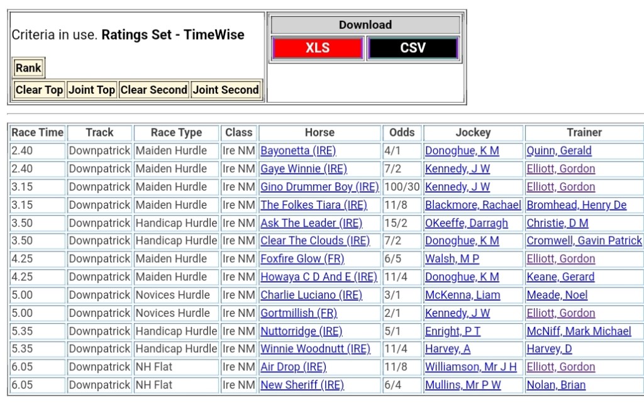The width and height of the screenshot is (644, 405).
Task: Open Gino Drummer Boy (IRE) page
Action: [319, 187]
